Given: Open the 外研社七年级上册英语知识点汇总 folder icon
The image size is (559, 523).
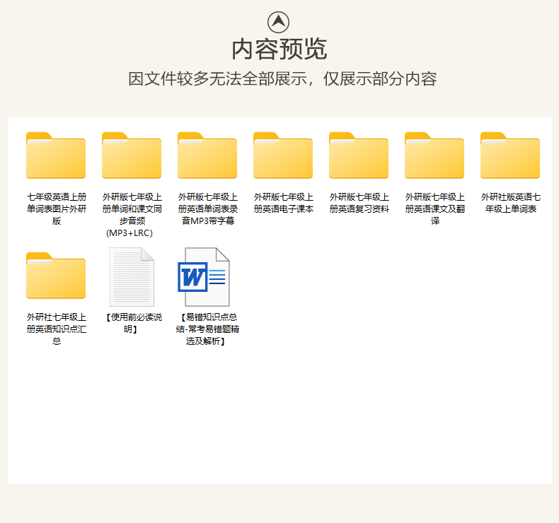Looking at the screenshot, I should [56, 276].
